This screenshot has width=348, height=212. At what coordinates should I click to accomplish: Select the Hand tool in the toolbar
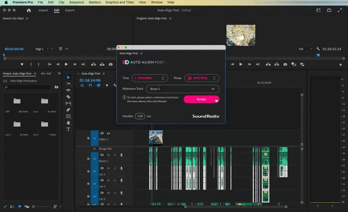pos(68,123)
